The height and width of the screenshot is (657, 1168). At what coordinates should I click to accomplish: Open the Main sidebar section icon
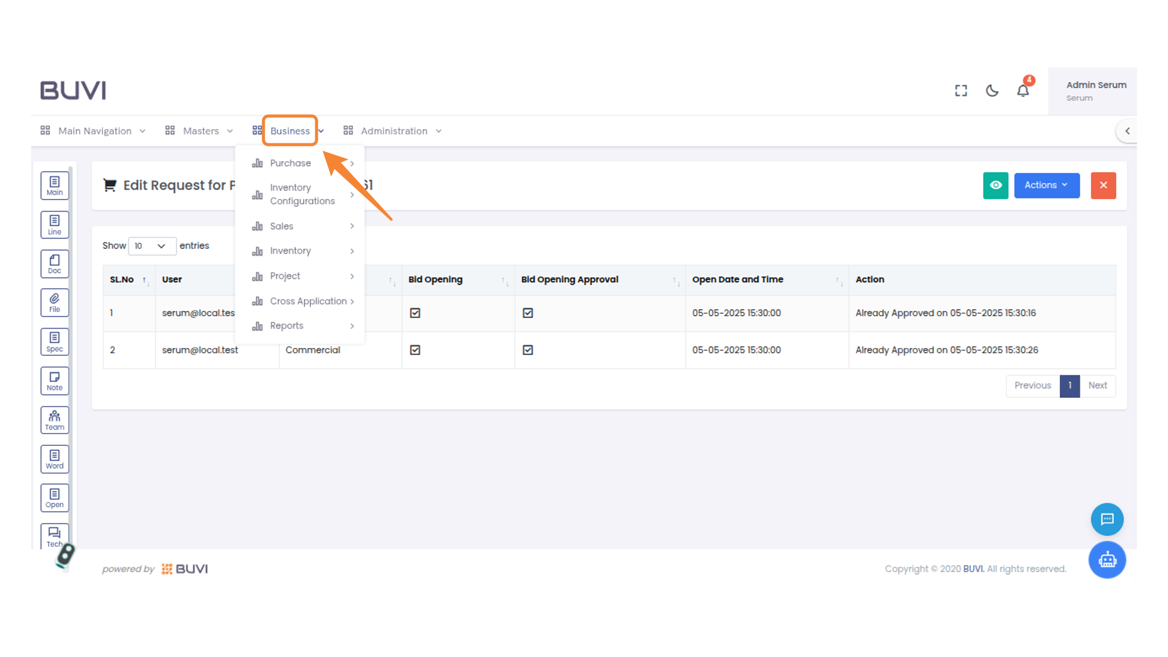point(55,186)
